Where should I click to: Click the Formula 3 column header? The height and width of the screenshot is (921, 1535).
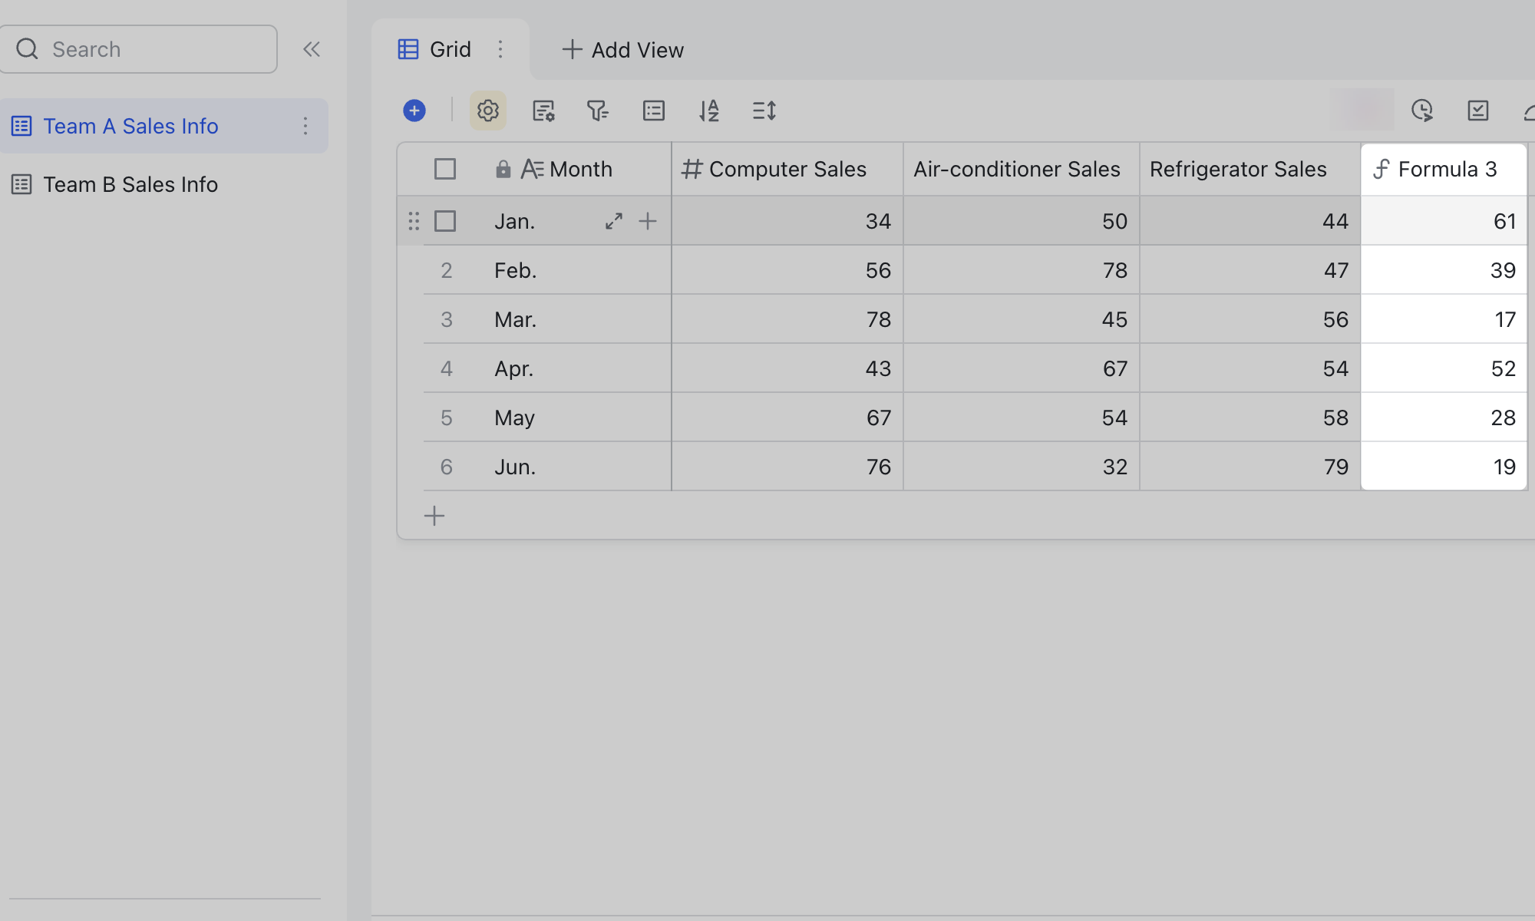pyautogui.click(x=1444, y=169)
